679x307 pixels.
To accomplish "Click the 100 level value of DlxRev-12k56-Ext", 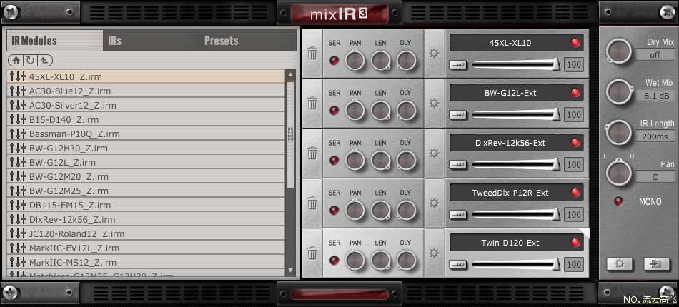I will [x=574, y=165].
